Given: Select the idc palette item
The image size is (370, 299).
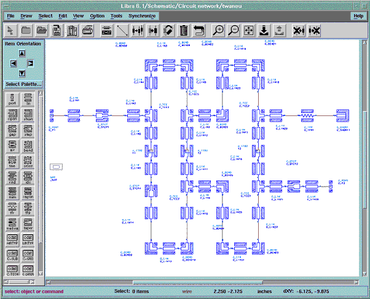Looking at the screenshot, I should [x=28, y=177].
